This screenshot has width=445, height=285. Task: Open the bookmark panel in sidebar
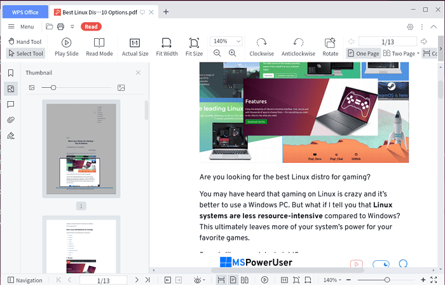click(x=11, y=73)
